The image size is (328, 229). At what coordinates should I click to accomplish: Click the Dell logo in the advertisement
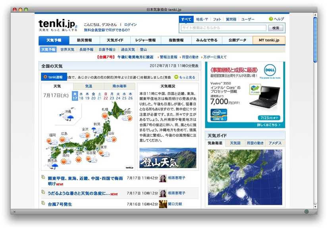tap(270, 70)
